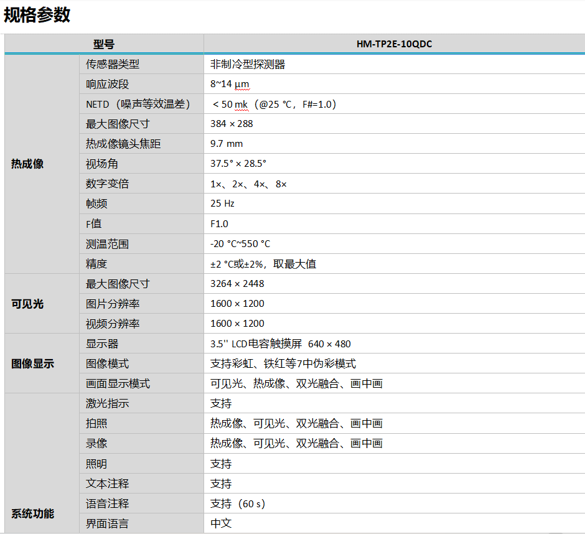Select 支持 value beside 照明
Viewport: 585px width, 534px height.
(221, 464)
